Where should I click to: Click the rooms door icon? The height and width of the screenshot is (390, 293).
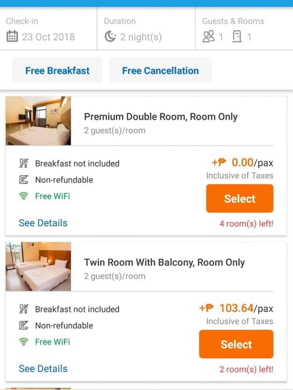237,37
